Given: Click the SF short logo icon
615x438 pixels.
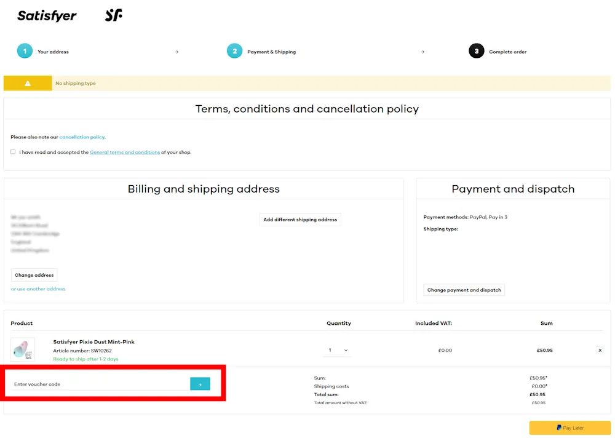Looking at the screenshot, I should pos(114,15).
